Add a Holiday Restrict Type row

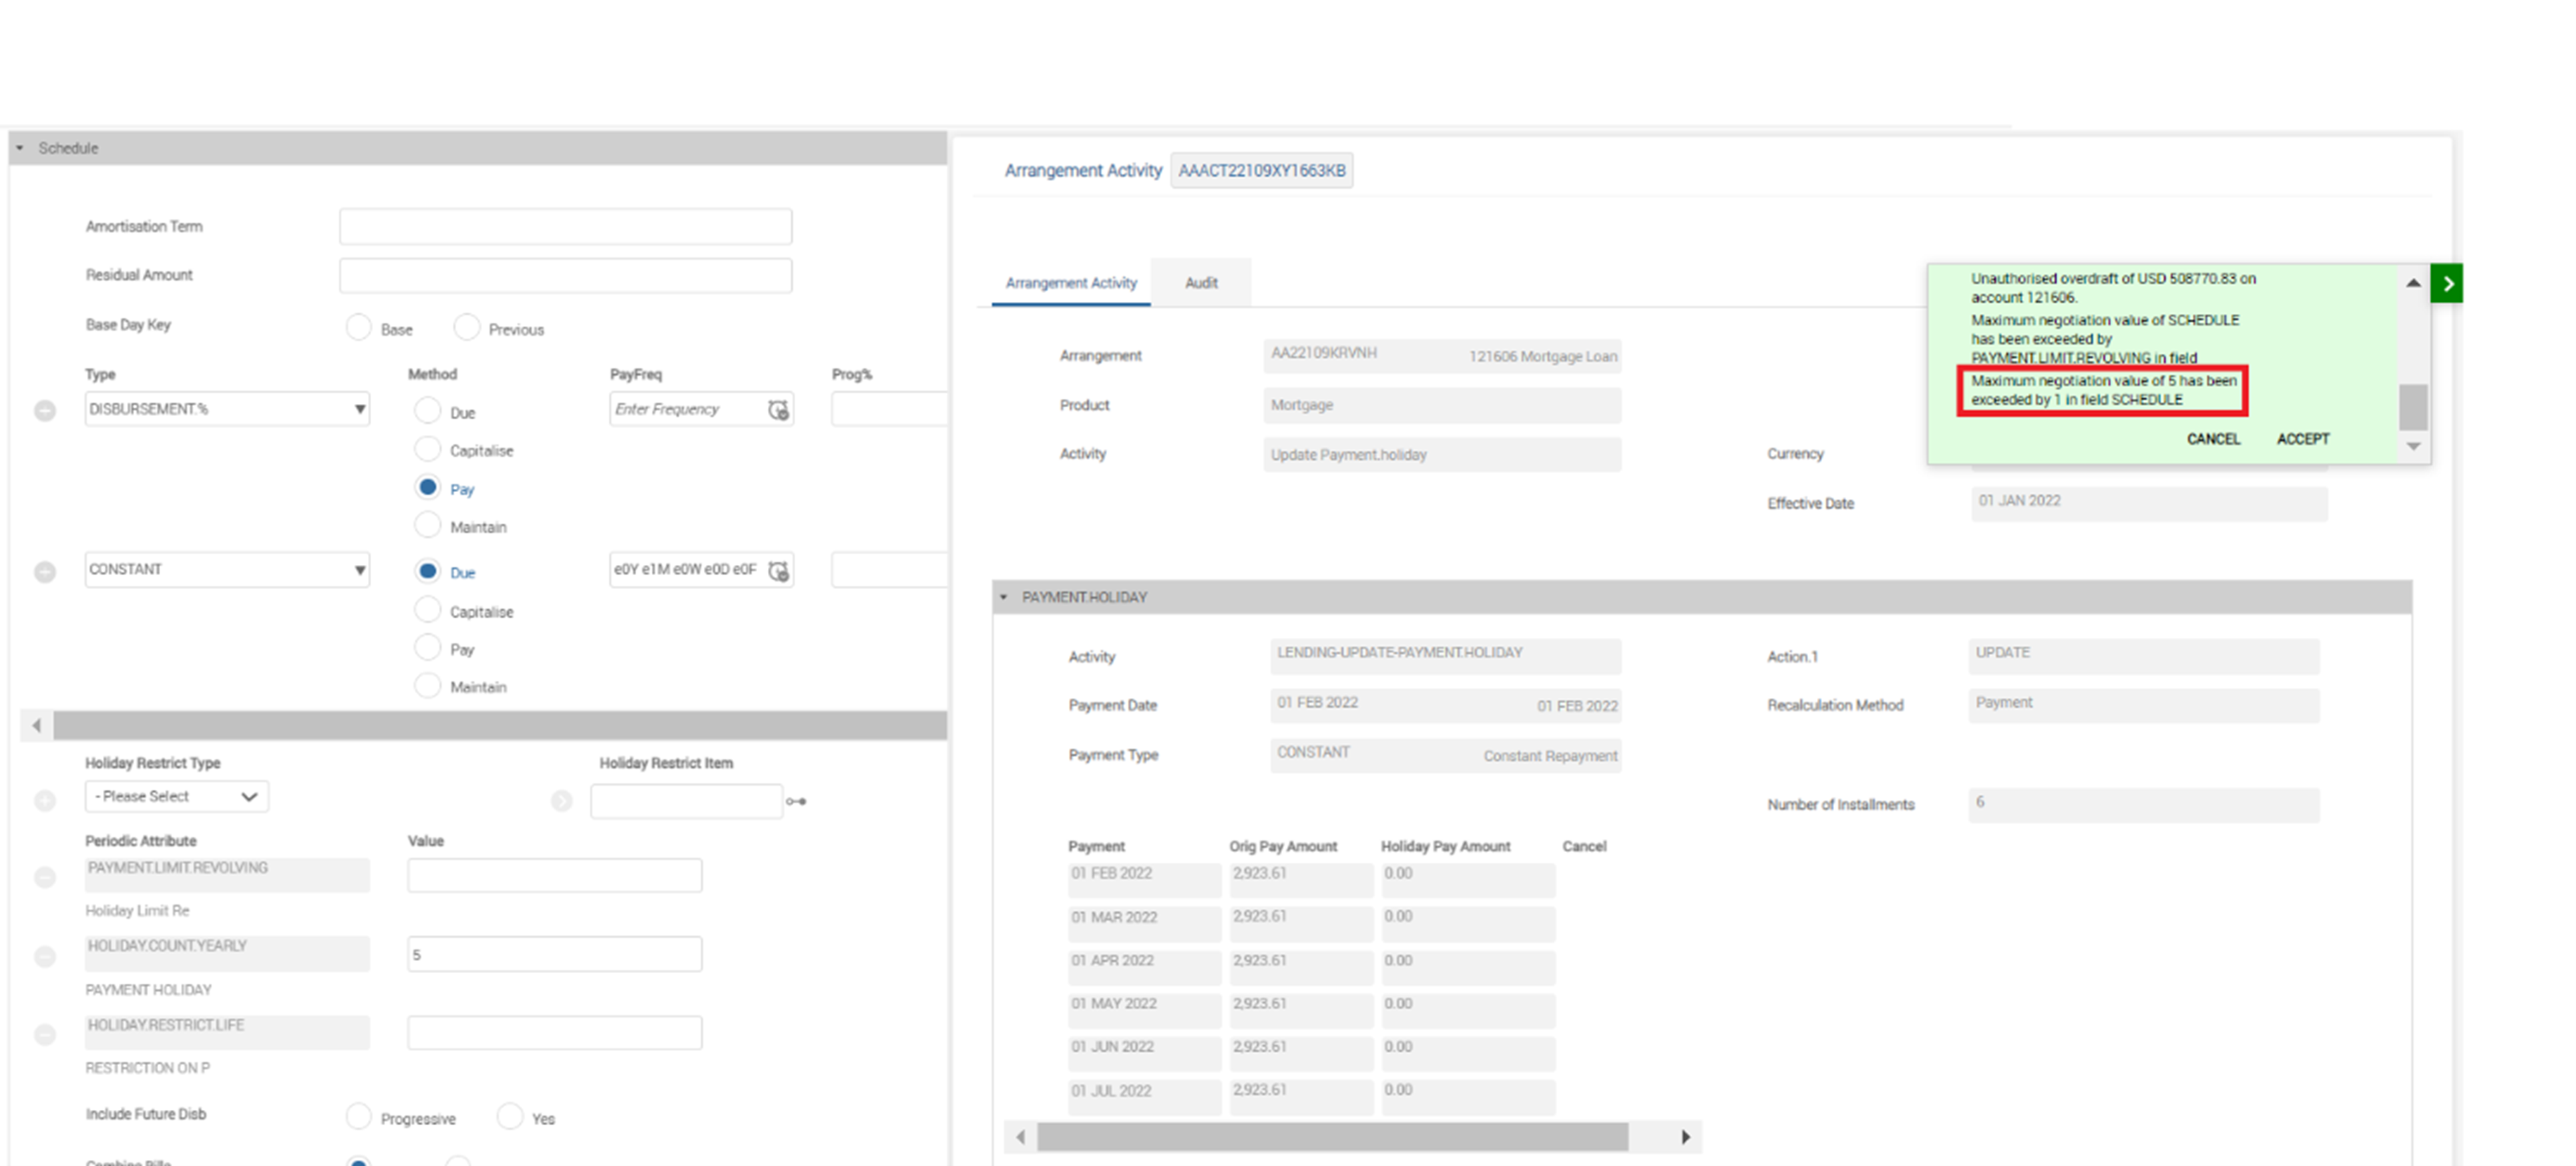click(45, 801)
